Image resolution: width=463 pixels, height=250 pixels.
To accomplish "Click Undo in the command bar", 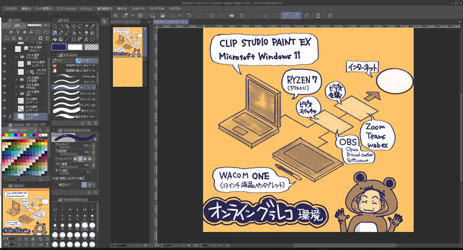I will click(189, 16).
